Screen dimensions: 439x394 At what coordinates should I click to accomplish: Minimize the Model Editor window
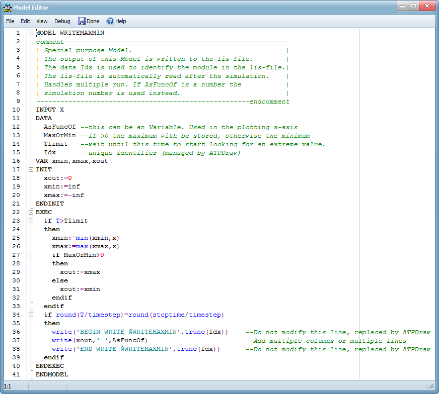(402, 6)
